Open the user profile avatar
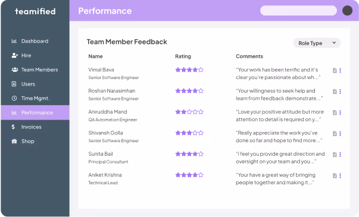359x217 pixels. click(347, 11)
